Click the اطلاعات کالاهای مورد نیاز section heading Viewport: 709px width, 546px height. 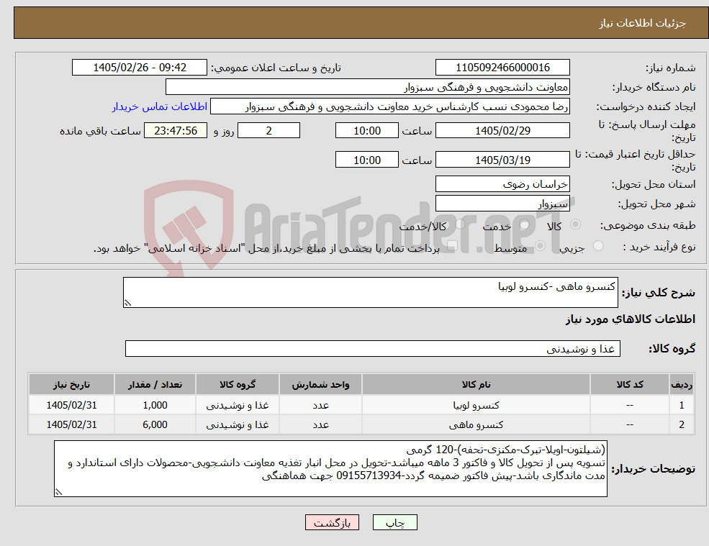pyautogui.click(x=631, y=319)
